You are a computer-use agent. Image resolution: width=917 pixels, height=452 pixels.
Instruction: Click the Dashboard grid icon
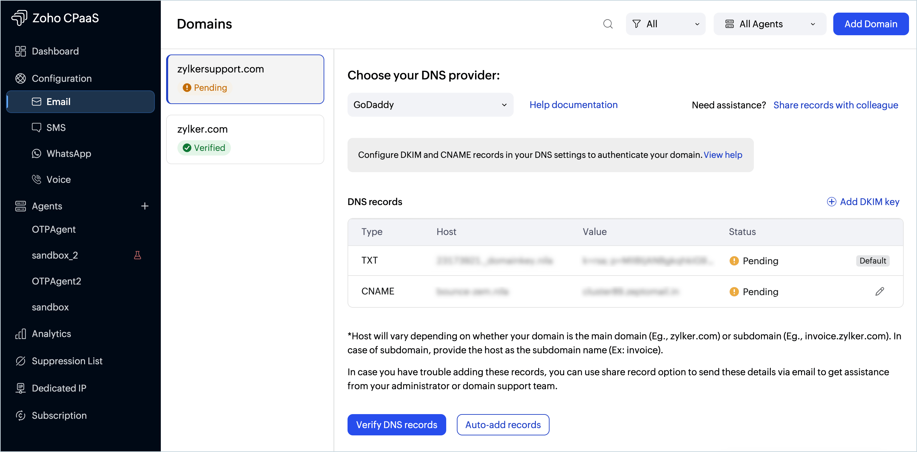(20, 51)
